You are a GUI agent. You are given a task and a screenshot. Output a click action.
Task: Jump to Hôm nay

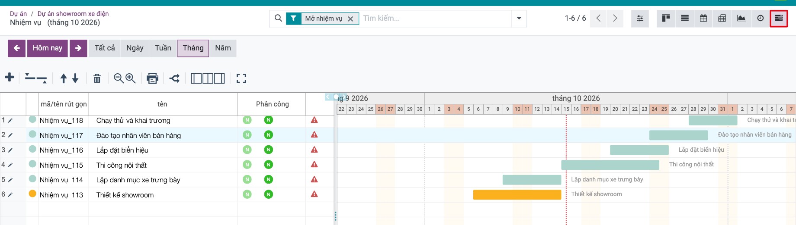(x=48, y=48)
